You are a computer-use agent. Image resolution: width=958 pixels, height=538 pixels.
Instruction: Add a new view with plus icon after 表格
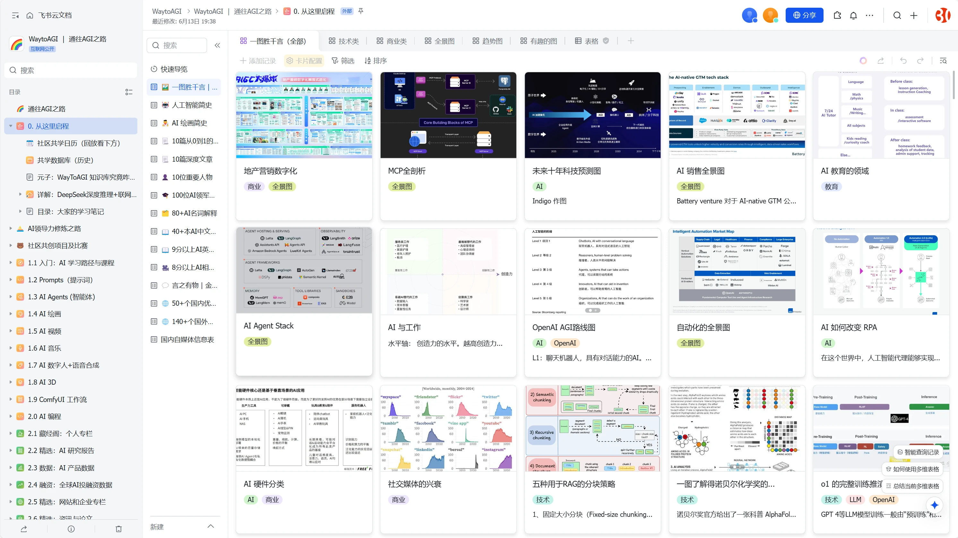631,41
